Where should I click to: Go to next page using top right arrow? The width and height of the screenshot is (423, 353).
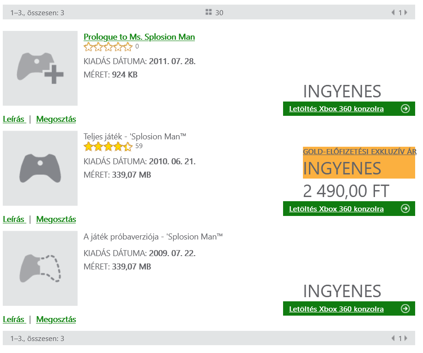pyautogui.click(x=406, y=12)
